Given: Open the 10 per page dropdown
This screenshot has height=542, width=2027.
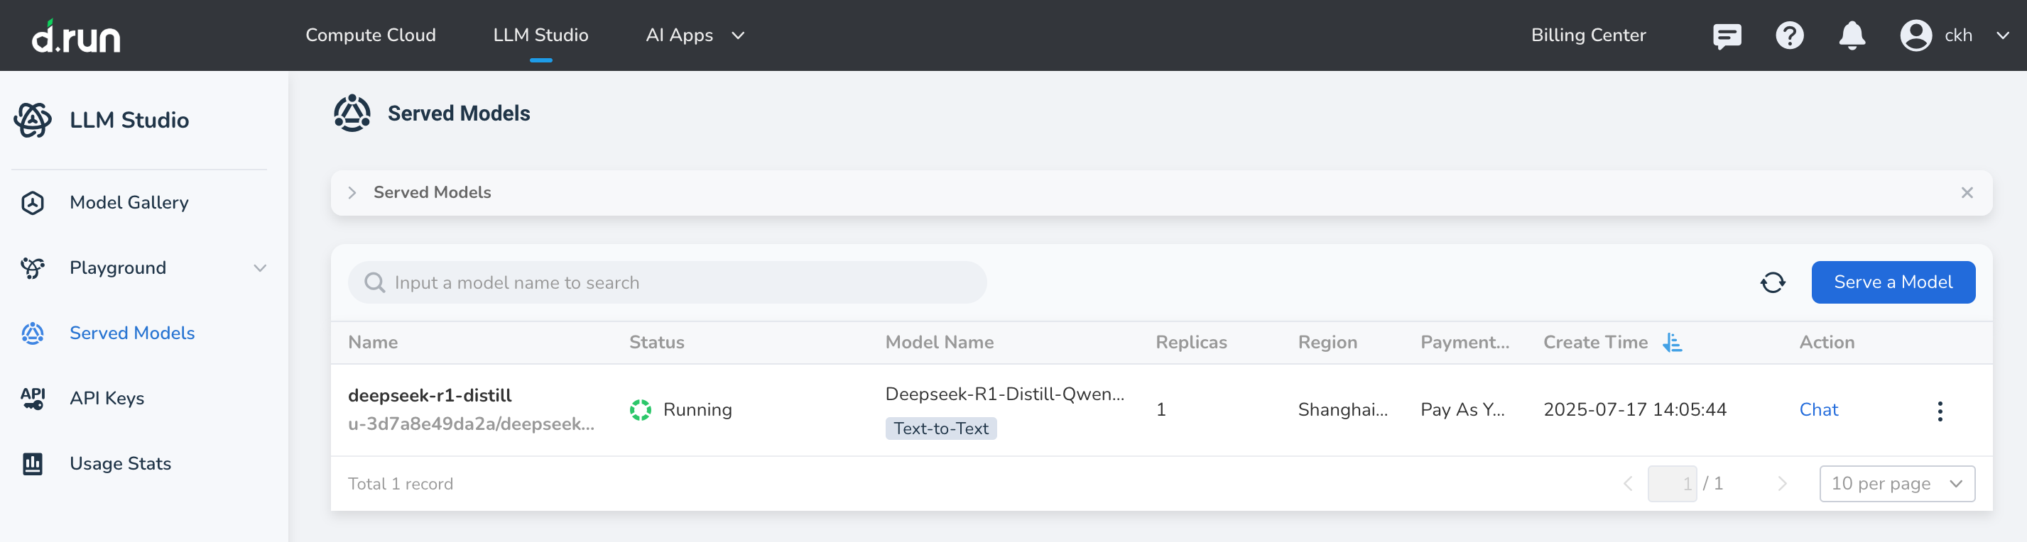Looking at the screenshot, I should 1896,484.
